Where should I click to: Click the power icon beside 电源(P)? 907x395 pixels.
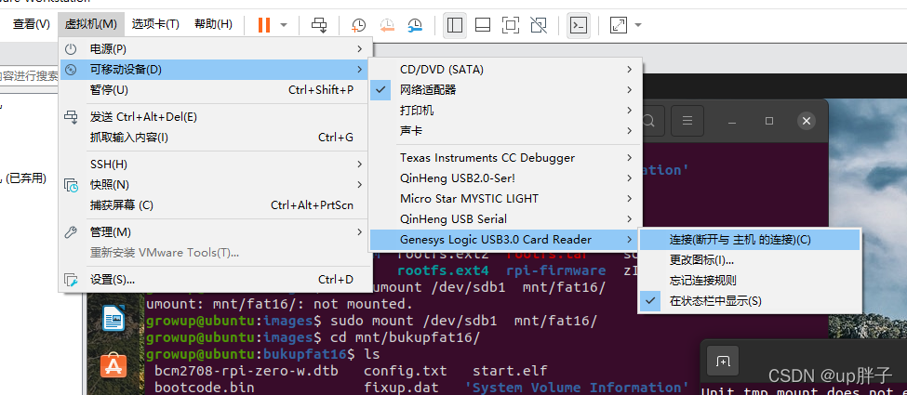71,49
